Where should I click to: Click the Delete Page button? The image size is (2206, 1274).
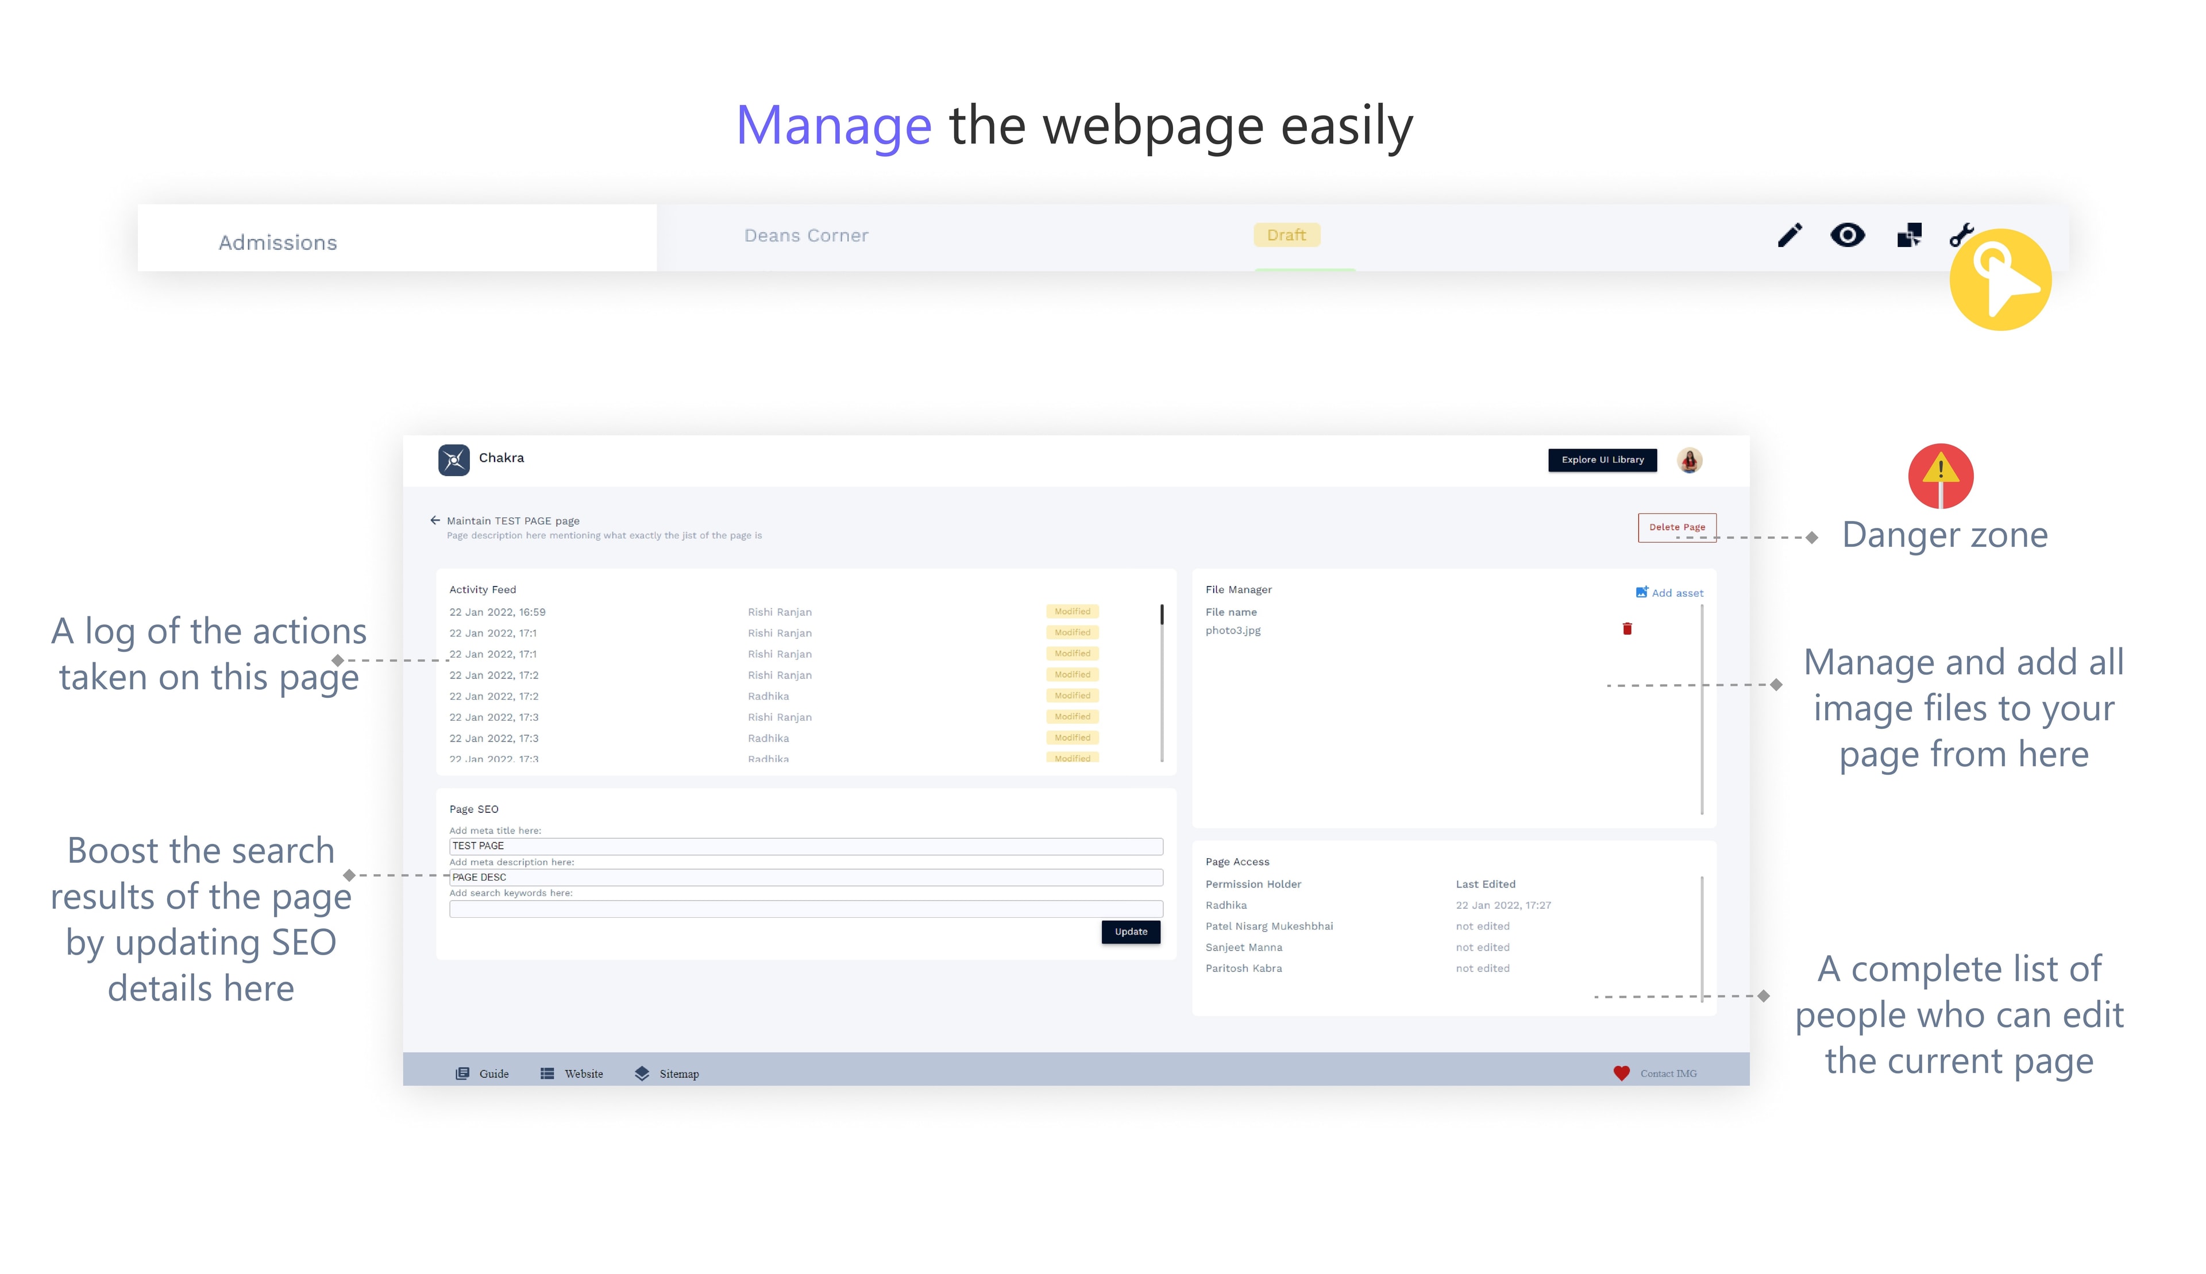[x=1676, y=527]
